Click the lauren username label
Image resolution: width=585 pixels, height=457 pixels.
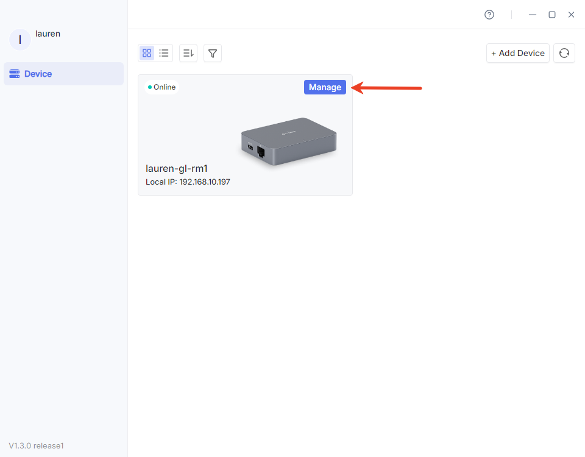click(48, 34)
